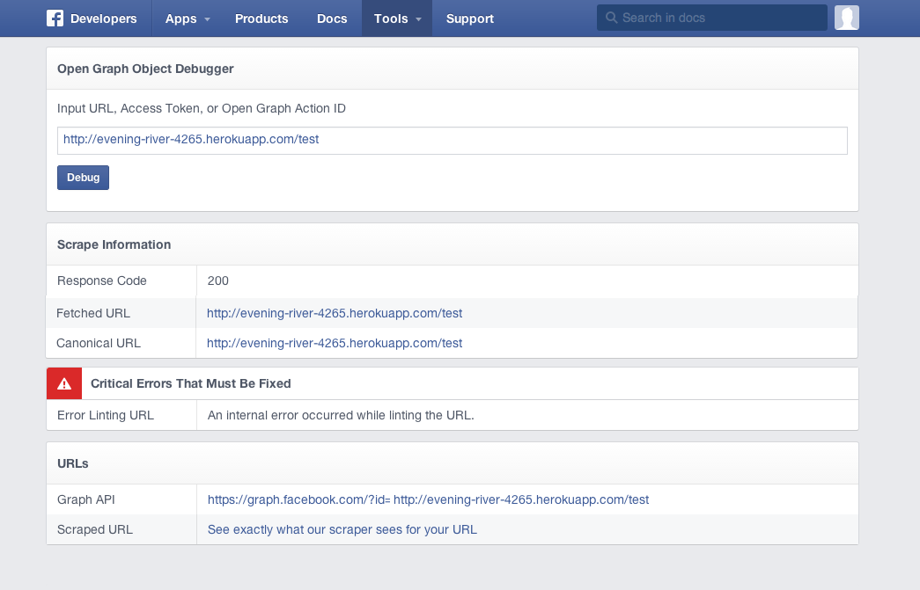Click the Facebook logo icon

click(x=55, y=18)
